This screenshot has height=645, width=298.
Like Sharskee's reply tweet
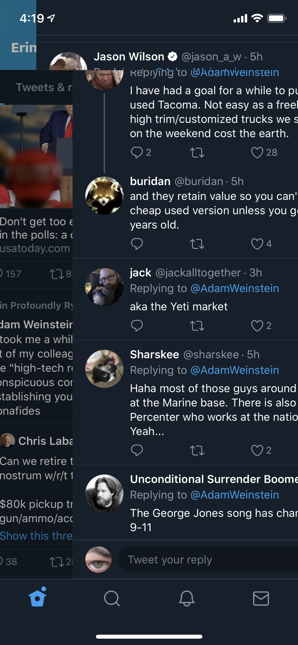point(257,450)
